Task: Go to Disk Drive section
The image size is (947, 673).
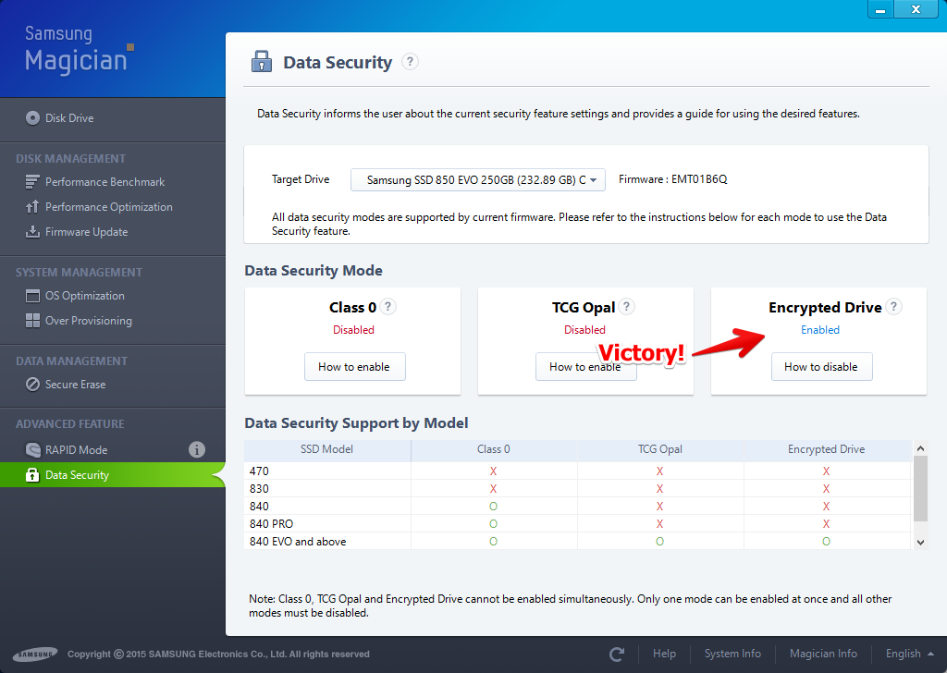Action: click(69, 118)
